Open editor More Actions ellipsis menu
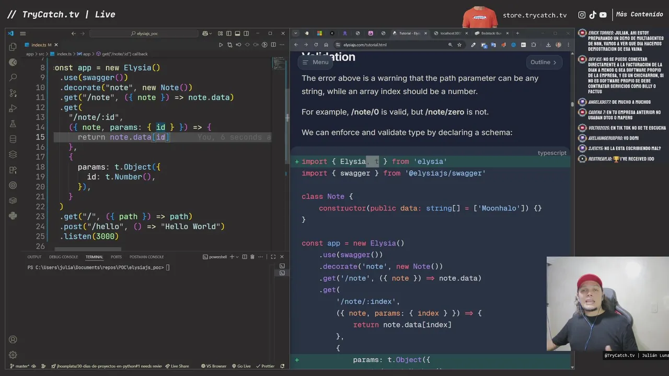The height and width of the screenshot is (376, 669). [x=282, y=45]
